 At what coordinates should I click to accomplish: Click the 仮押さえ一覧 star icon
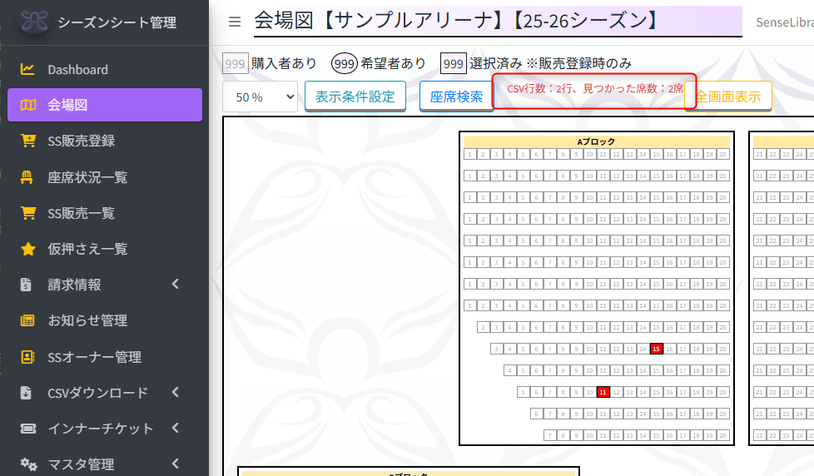(28, 249)
